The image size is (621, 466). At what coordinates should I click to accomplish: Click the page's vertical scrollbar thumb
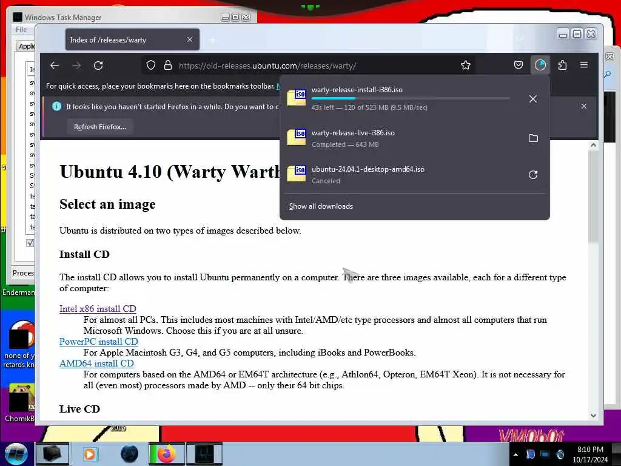593,196
